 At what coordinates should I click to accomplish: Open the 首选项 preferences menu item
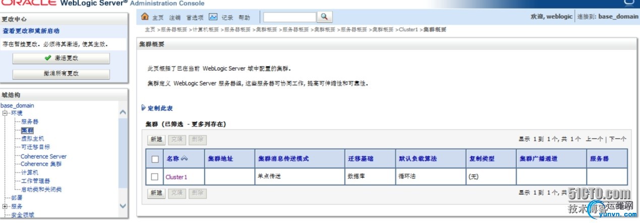coord(195,17)
